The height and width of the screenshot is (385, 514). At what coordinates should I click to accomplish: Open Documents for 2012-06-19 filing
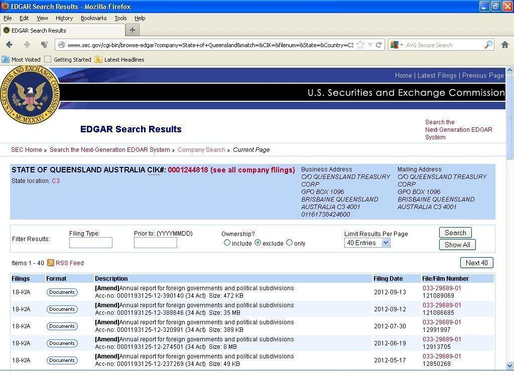pyautogui.click(x=62, y=343)
